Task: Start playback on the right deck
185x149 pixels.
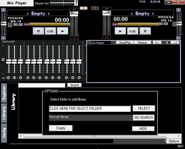Action: click(120, 31)
